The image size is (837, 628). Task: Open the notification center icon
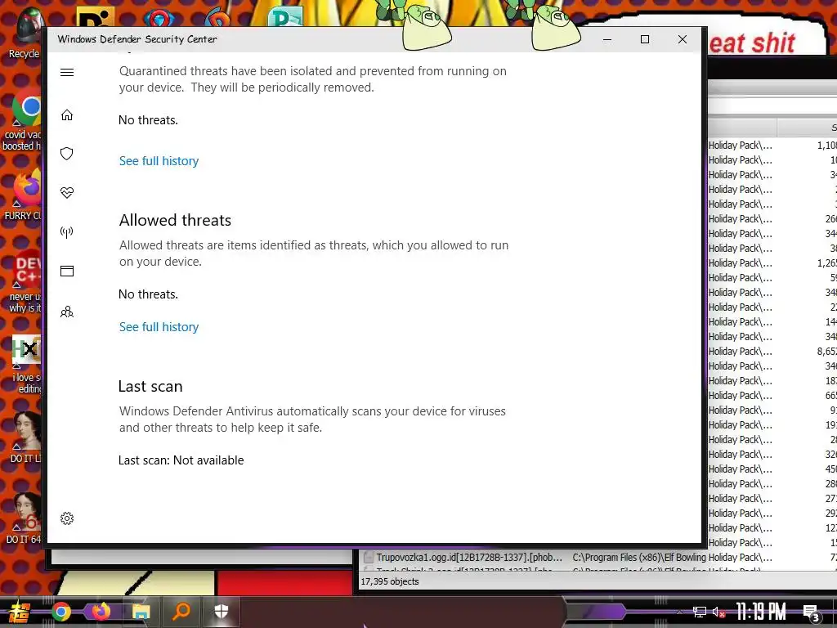point(812,613)
